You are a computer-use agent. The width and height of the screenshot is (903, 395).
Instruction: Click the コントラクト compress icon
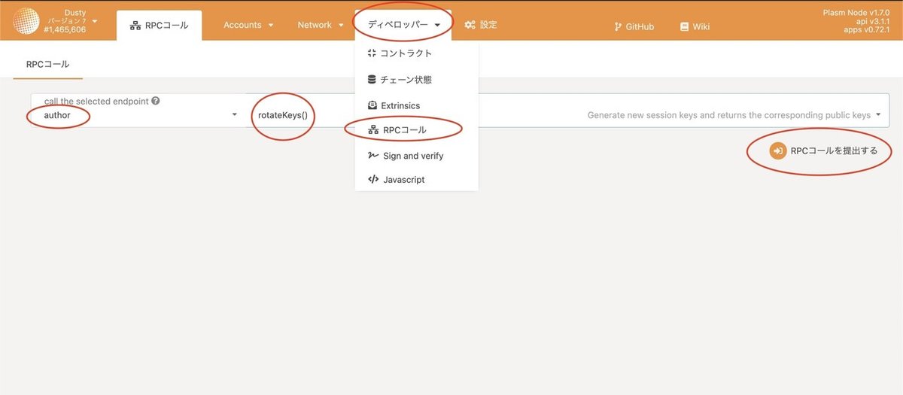point(372,53)
